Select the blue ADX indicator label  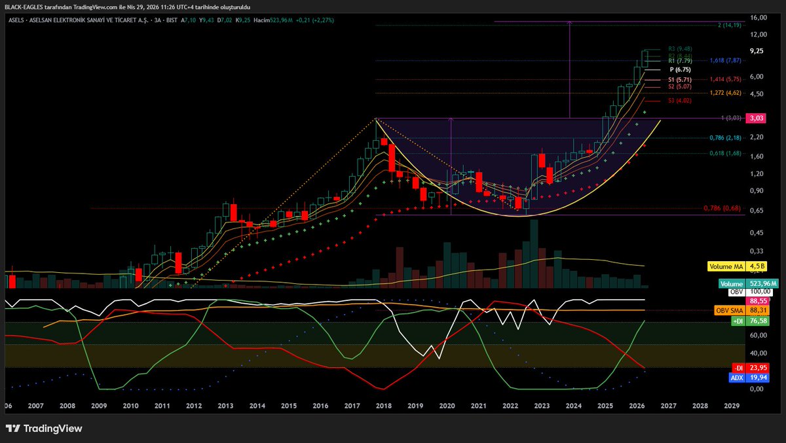(x=737, y=378)
